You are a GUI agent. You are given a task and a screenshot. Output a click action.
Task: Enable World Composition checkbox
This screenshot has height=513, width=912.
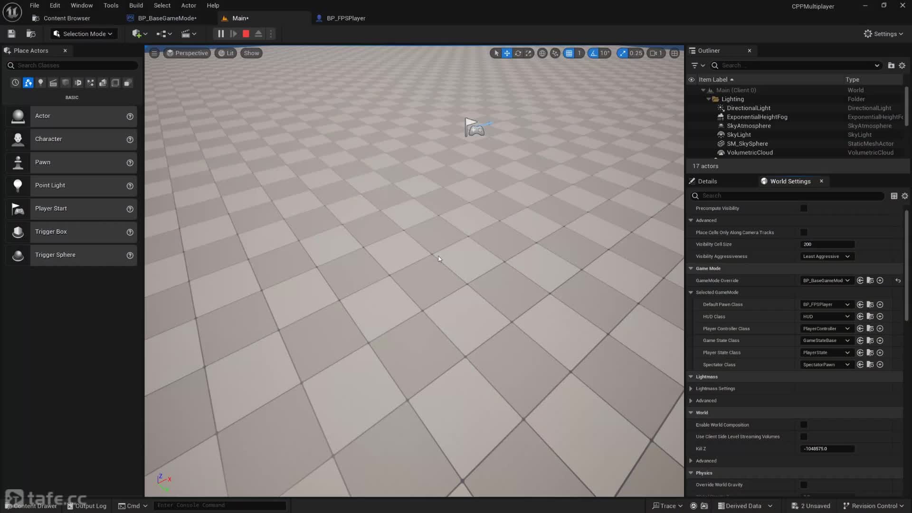click(804, 425)
